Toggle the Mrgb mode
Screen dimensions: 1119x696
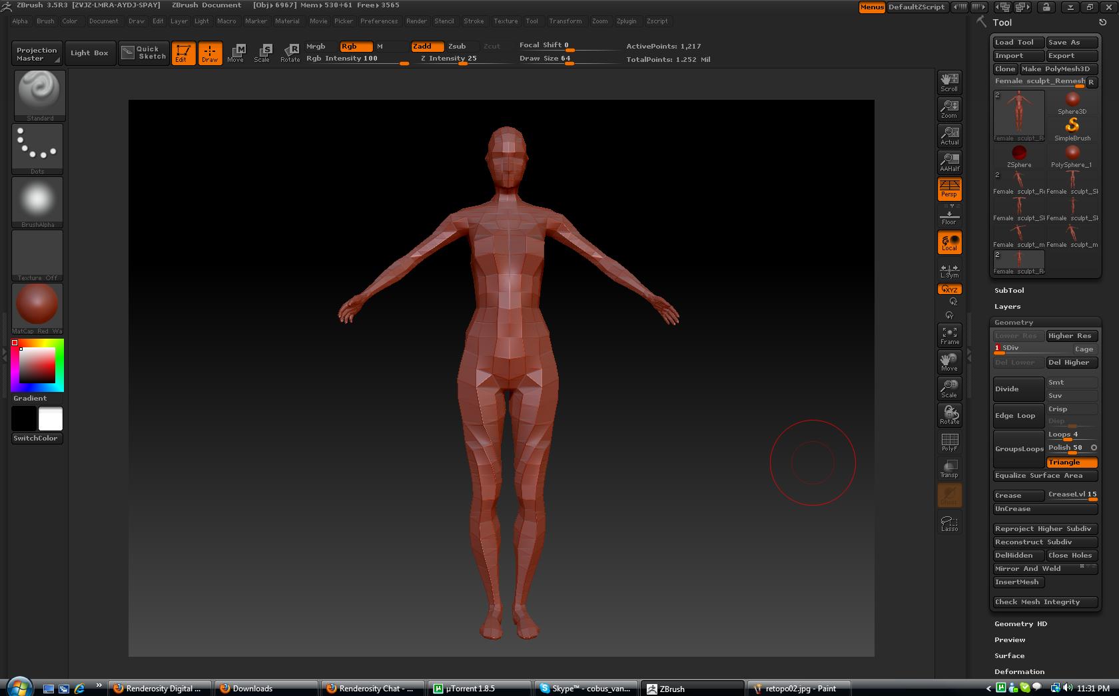pos(321,47)
